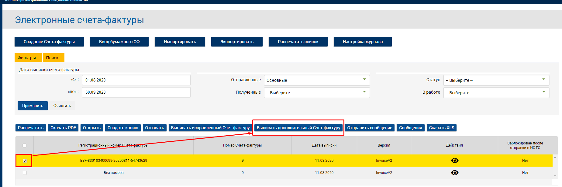This screenshot has width=562, height=187.
Task: Click the Без номера cell
Action: 114,173
